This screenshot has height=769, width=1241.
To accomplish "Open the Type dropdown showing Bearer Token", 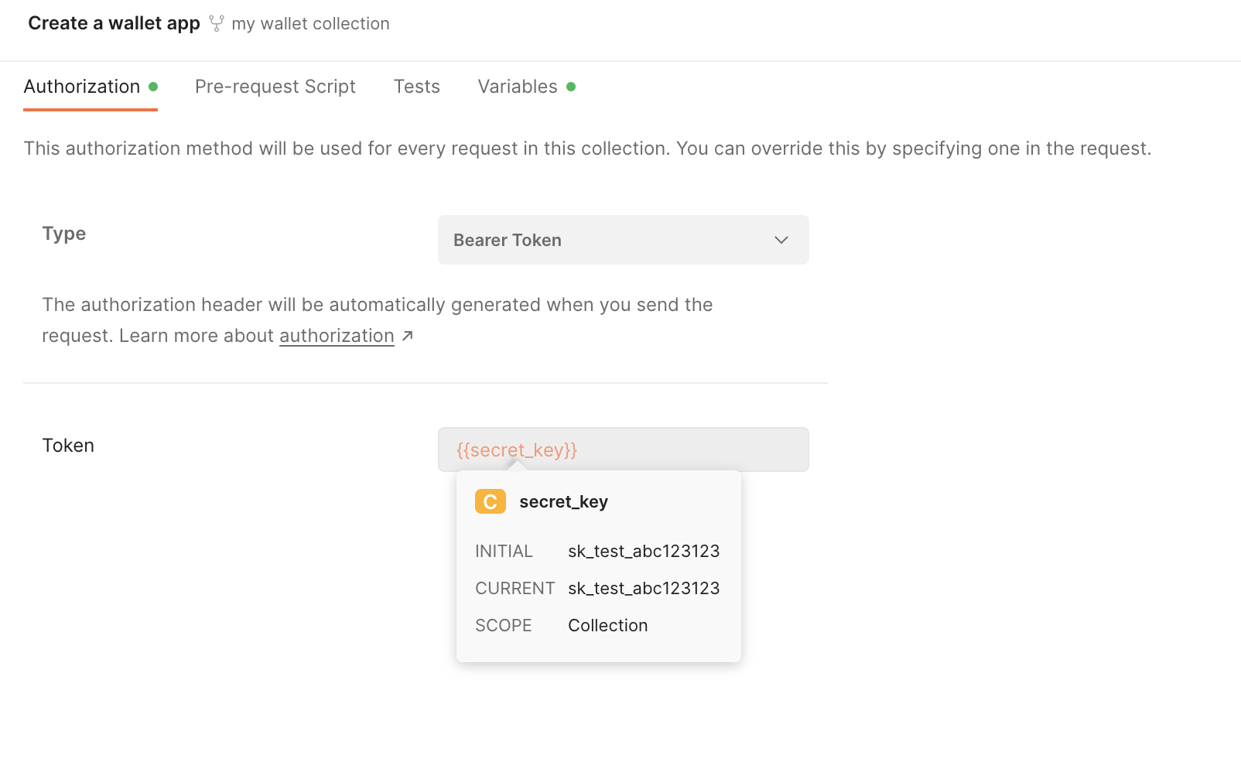I will (624, 240).
